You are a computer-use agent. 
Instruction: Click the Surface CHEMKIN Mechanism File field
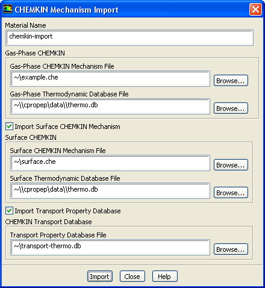tap(110, 163)
